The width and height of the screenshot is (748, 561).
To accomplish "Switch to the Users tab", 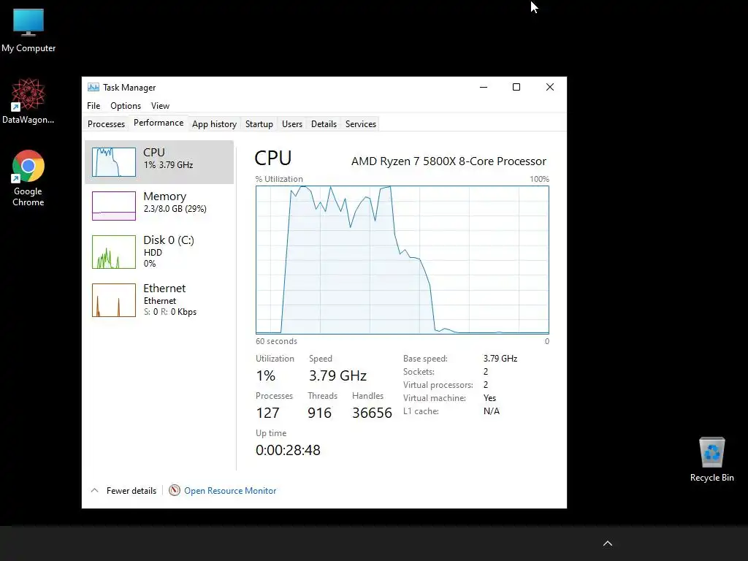I will click(x=292, y=124).
